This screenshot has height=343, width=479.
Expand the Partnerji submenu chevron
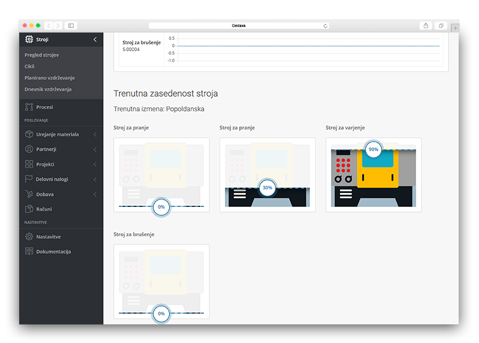click(x=95, y=150)
